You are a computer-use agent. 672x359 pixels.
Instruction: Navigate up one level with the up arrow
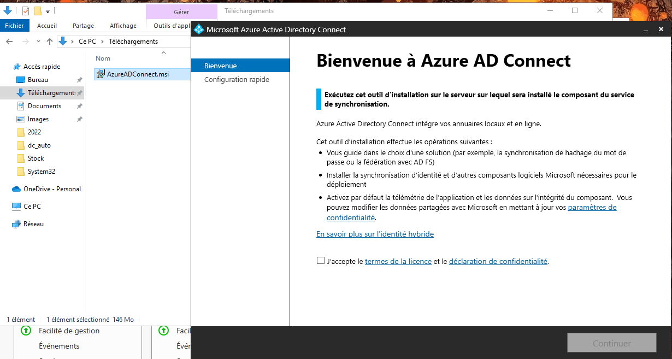[50, 42]
